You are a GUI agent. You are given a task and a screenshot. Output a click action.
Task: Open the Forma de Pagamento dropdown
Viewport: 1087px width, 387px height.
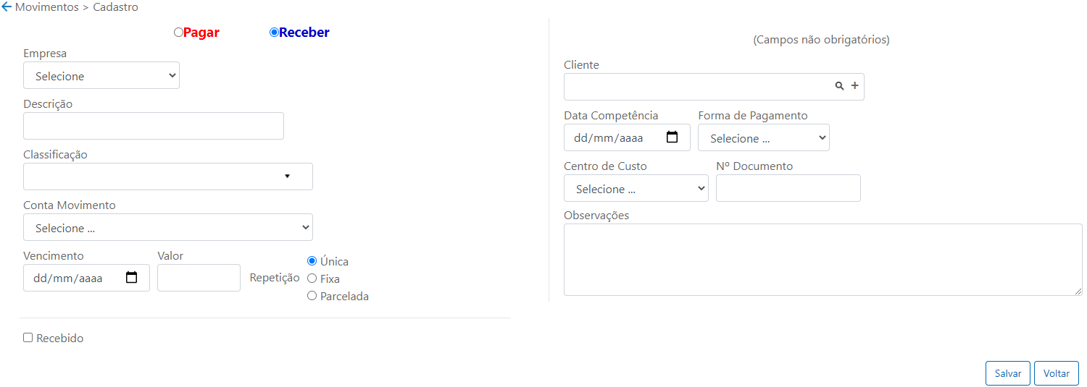click(764, 137)
